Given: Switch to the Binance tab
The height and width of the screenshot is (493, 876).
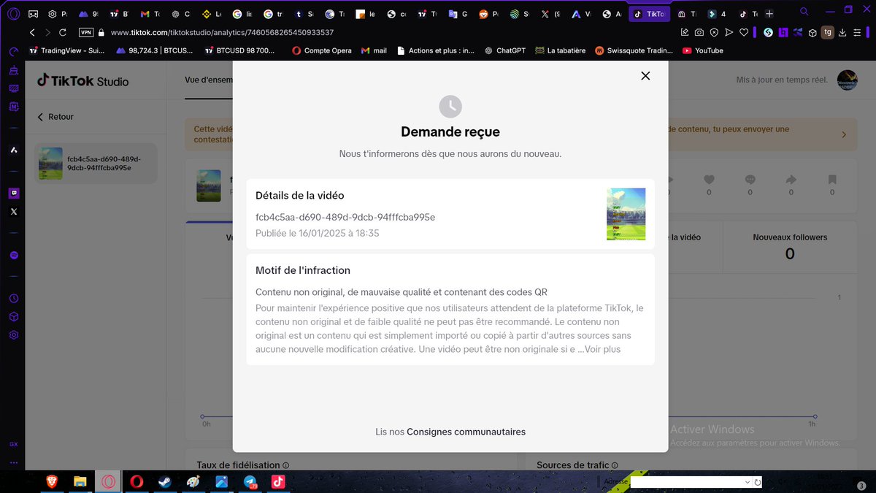Looking at the screenshot, I should pyautogui.click(x=212, y=14).
